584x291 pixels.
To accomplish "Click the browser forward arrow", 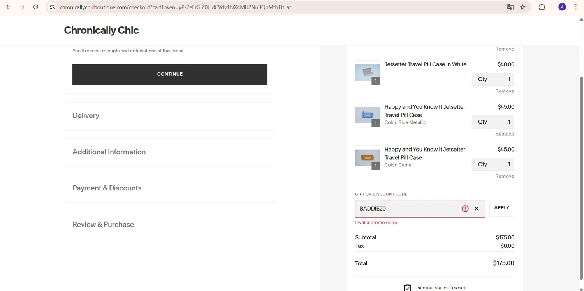I will point(22,7).
